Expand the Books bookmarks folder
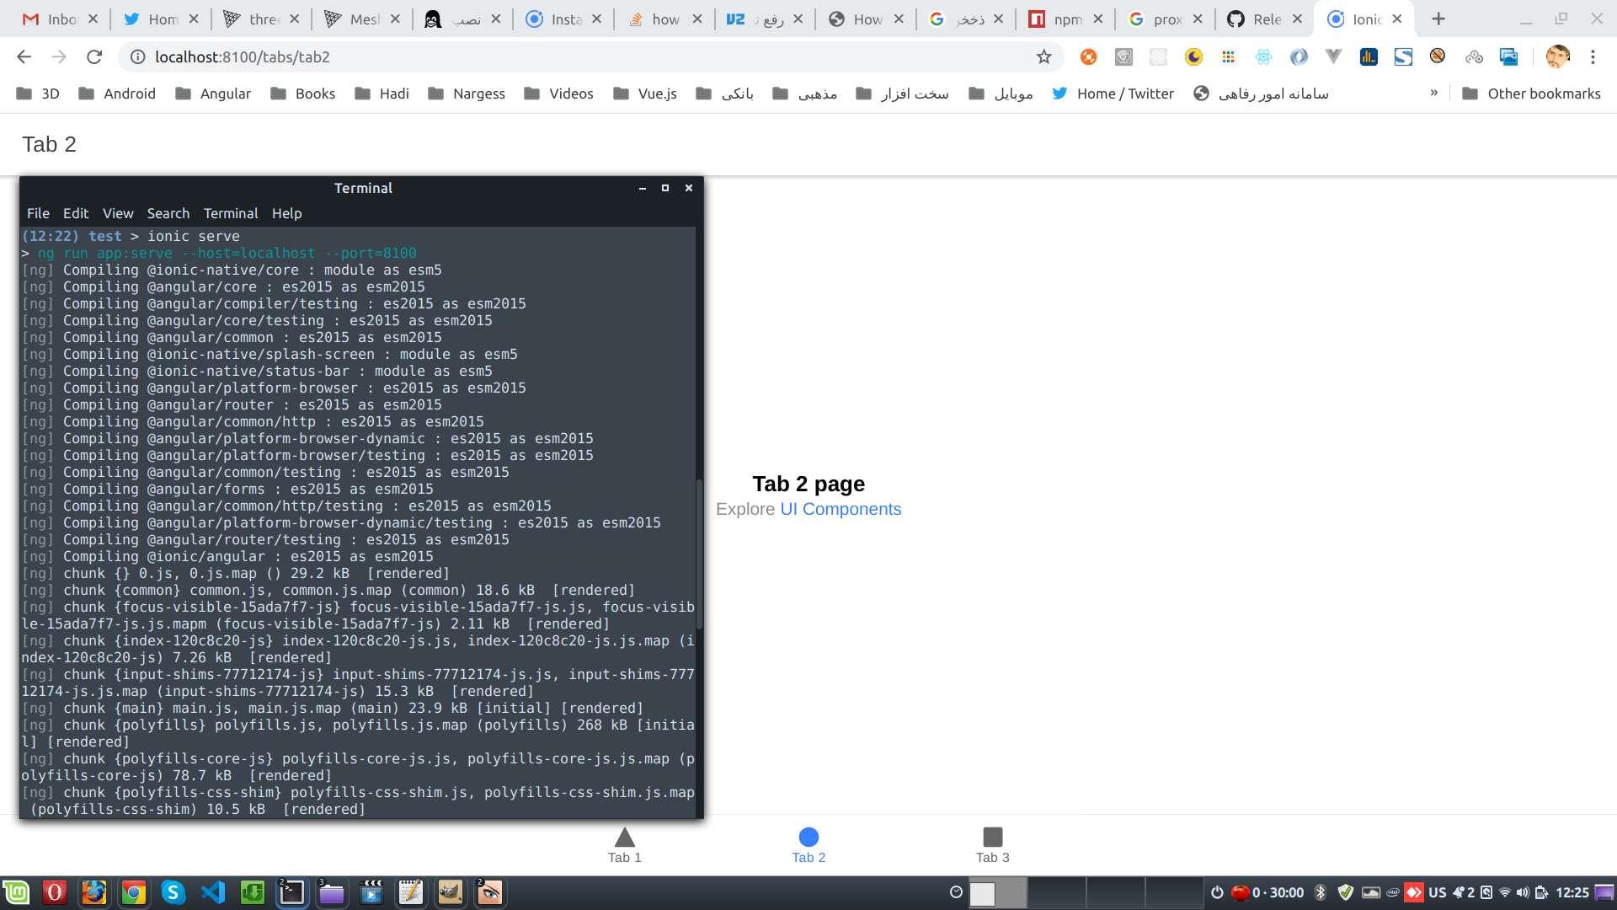The height and width of the screenshot is (910, 1617). (303, 94)
